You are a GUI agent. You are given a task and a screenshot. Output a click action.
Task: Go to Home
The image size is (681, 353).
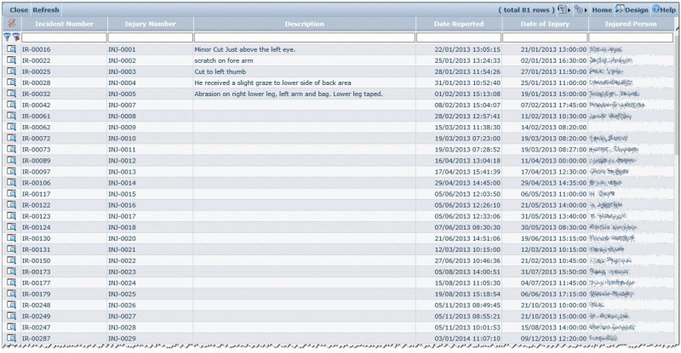[x=602, y=10]
